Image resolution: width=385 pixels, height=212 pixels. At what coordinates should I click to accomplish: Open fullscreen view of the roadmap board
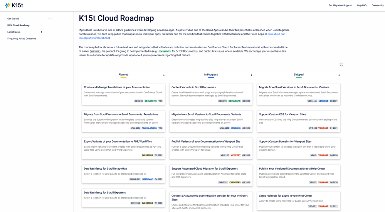point(341,65)
